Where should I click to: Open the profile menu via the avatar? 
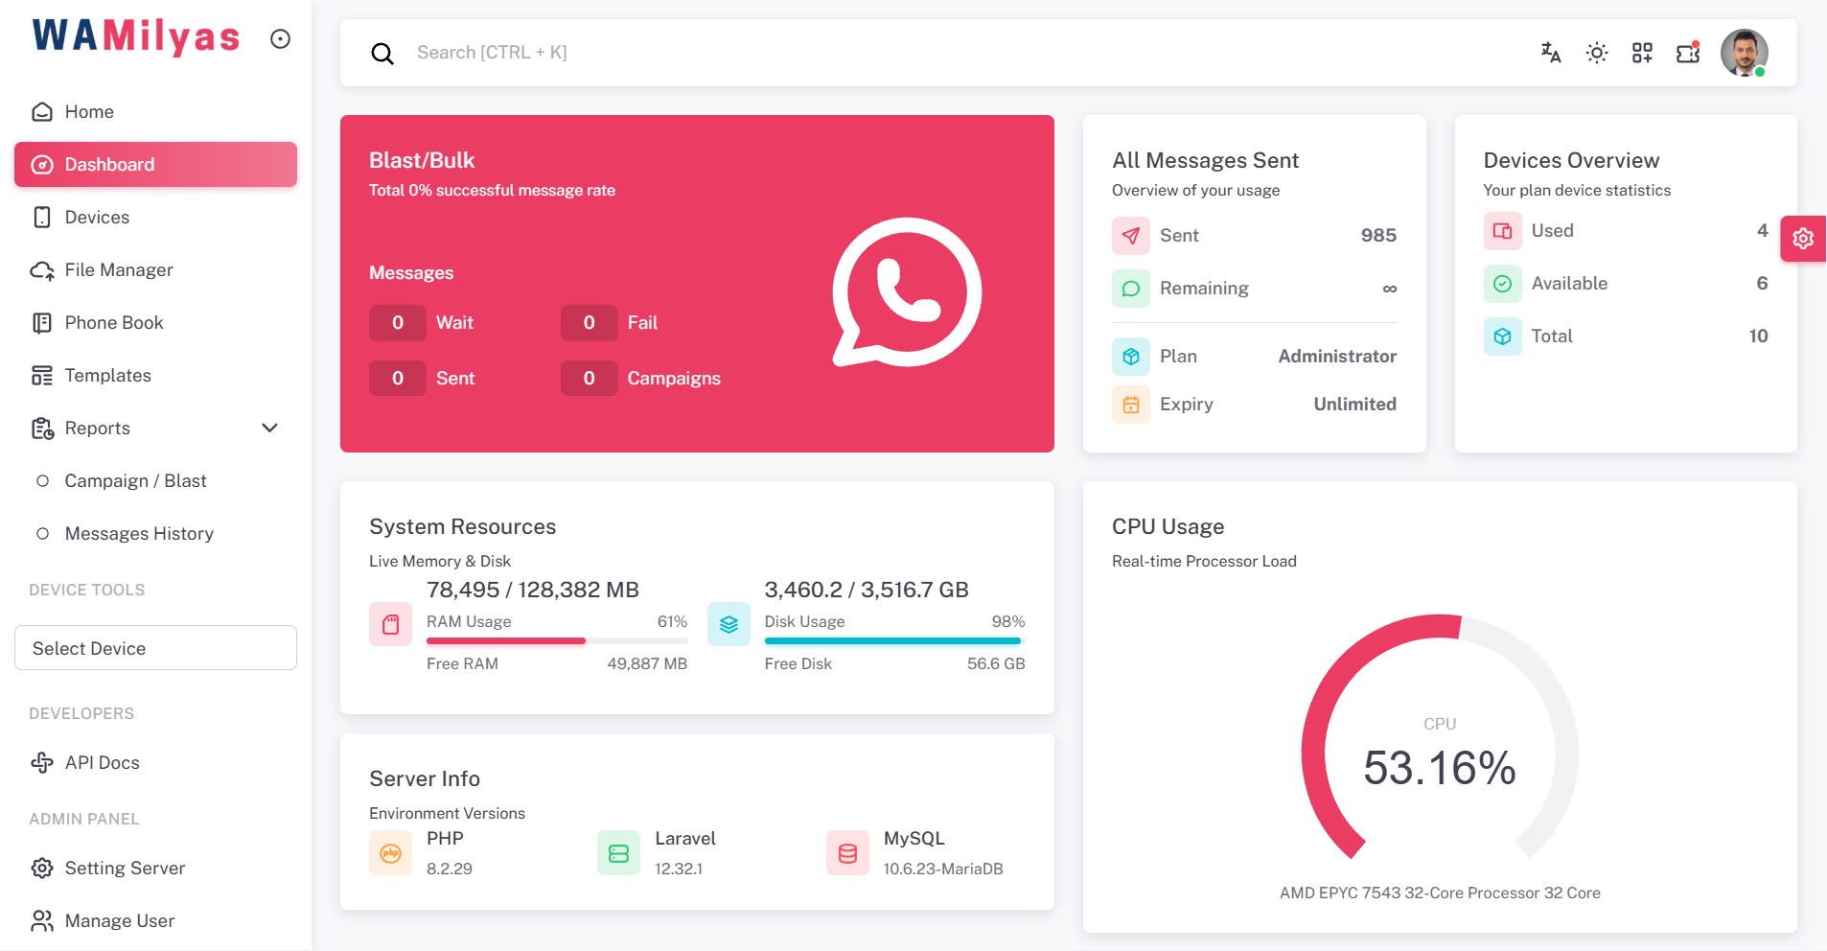click(1745, 53)
